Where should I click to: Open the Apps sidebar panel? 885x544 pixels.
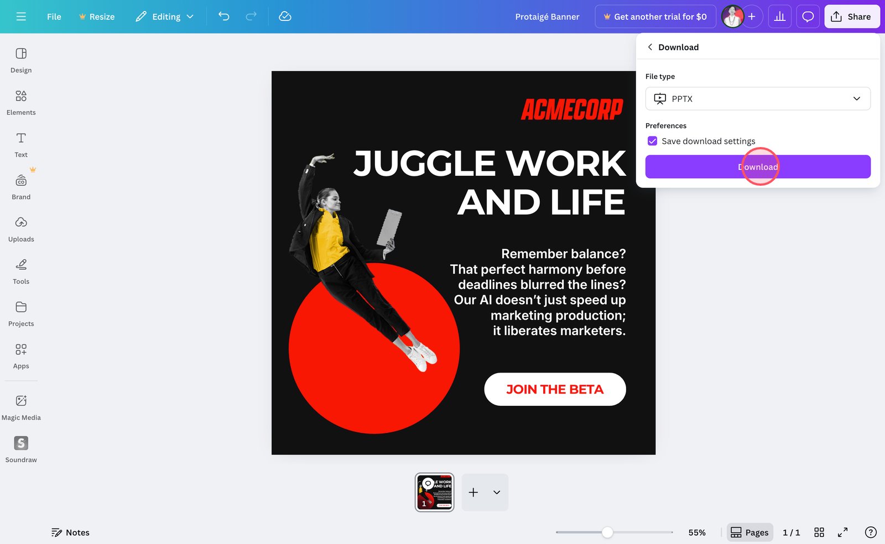pos(21,357)
